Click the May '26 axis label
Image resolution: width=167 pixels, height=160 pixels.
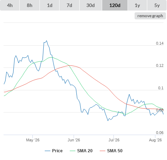[x=33, y=140]
